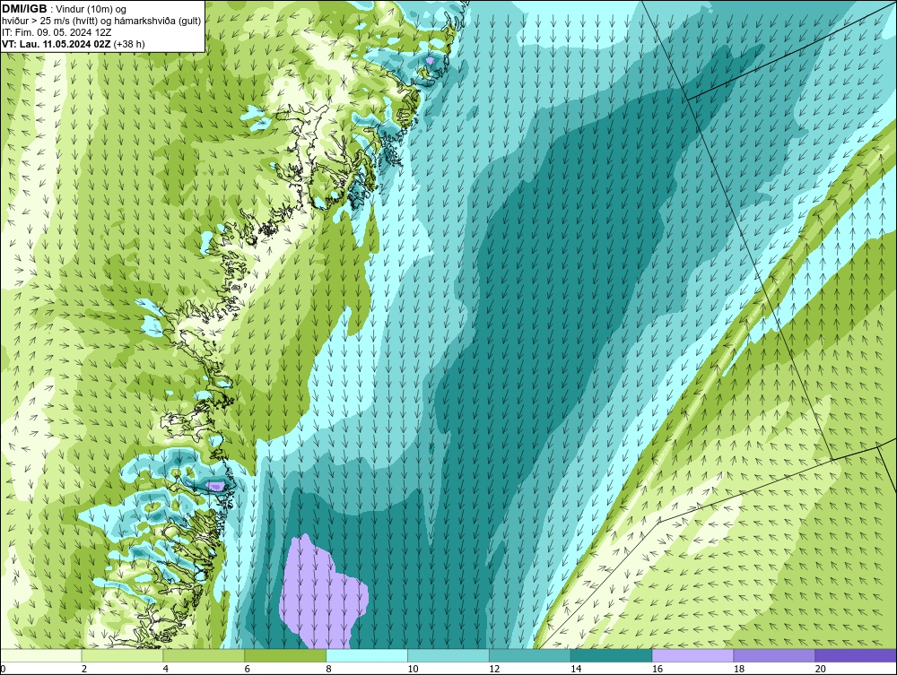
Task: Click the 6–8 m/s olive green legend swatch
Action: [285, 655]
